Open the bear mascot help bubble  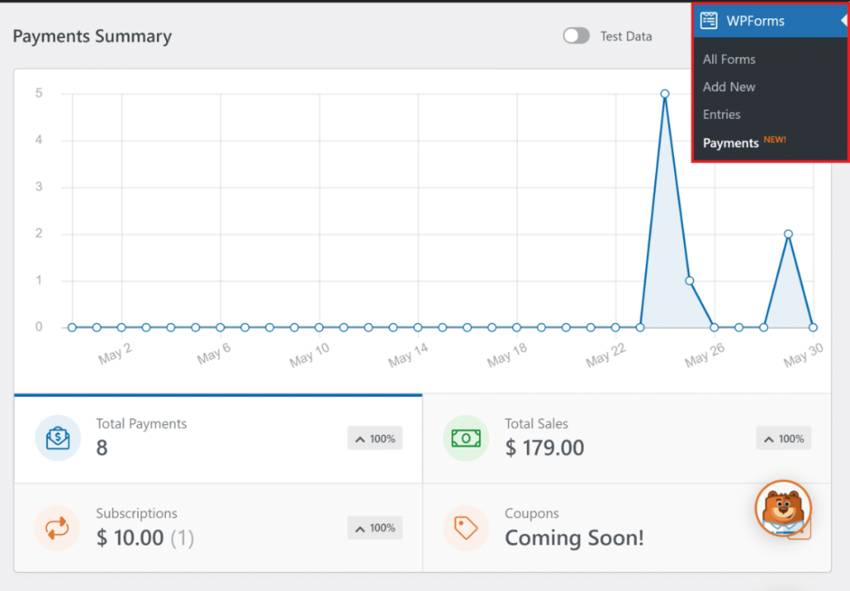point(783,508)
